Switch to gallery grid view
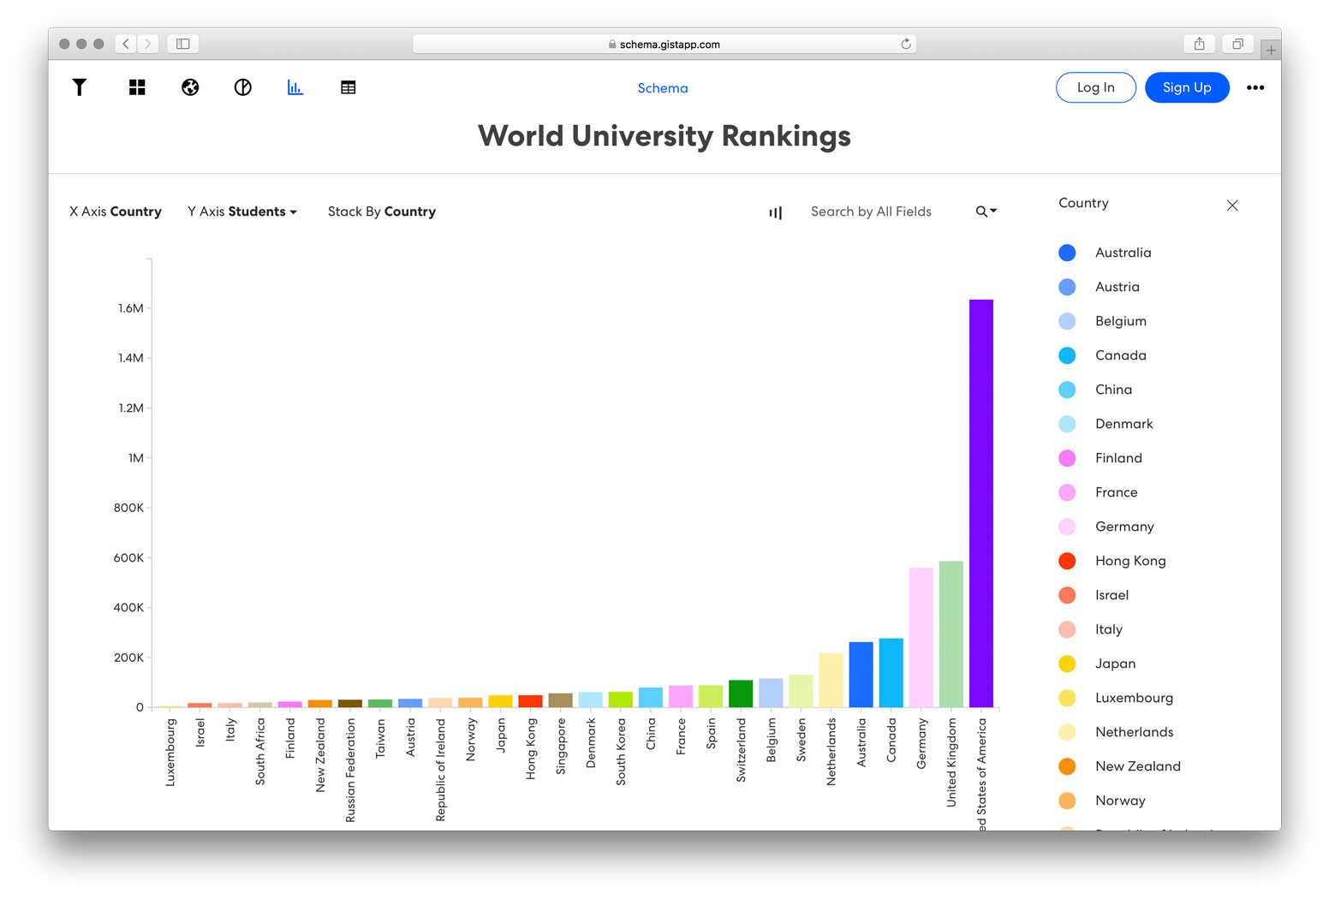The height and width of the screenshot is (899, 1329). (x=137, y=87)
